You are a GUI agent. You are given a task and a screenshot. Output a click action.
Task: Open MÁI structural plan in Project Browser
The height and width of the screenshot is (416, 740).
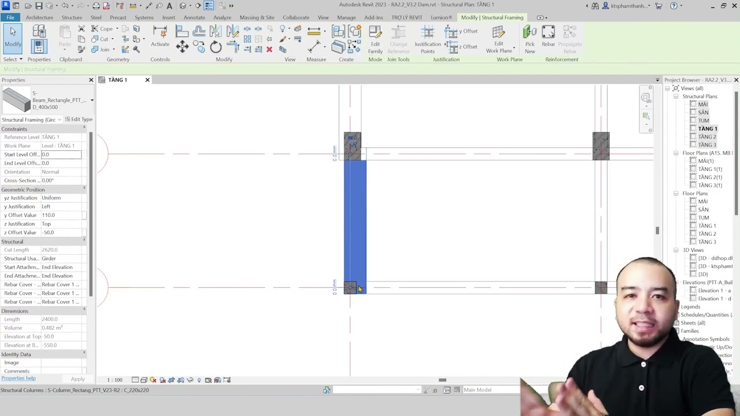(x=703, y=105)
